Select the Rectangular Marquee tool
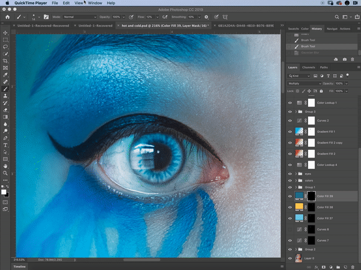 click(x=5, y=40)
